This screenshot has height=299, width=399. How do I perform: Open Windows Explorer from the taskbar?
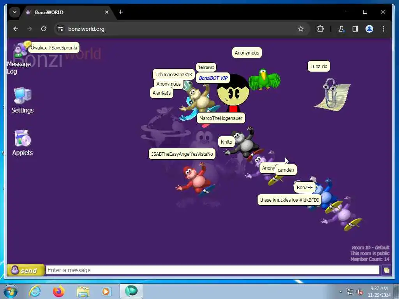83,291
